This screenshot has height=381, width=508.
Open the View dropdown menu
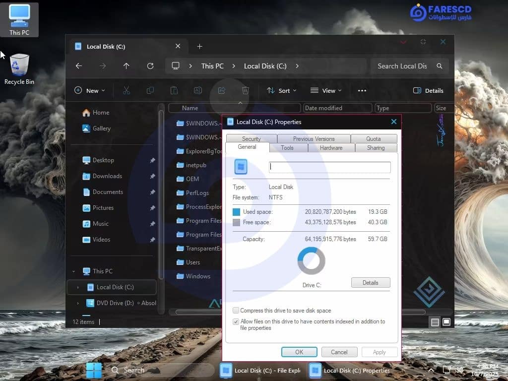pyautogui.click(x=326, y=90)
